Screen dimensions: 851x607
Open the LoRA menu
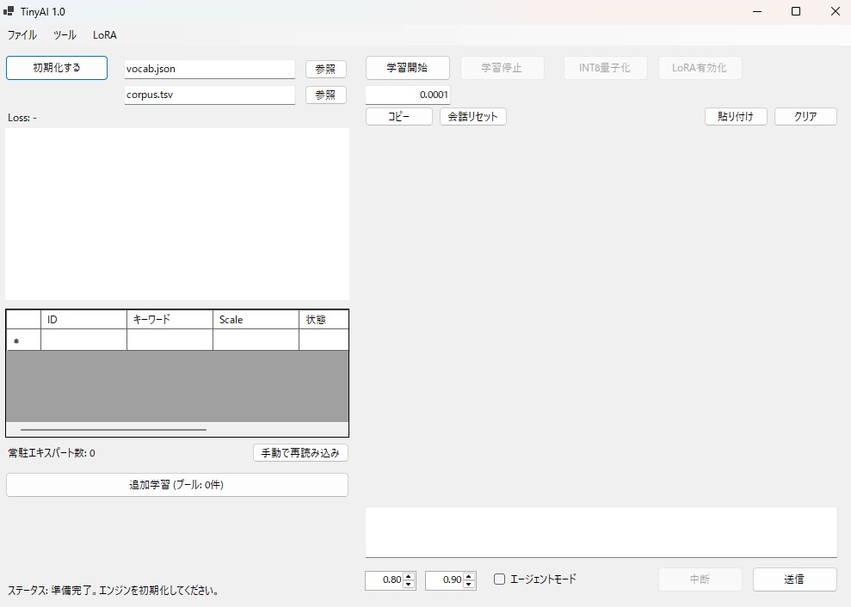tap(105, 35)
